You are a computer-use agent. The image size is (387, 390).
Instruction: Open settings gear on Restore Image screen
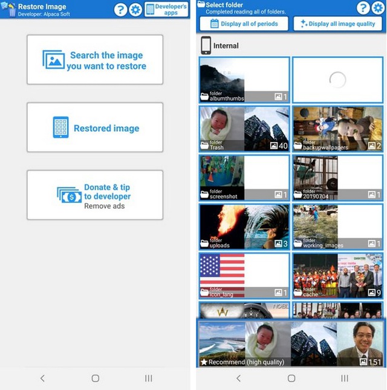click(x=136, y=10)
